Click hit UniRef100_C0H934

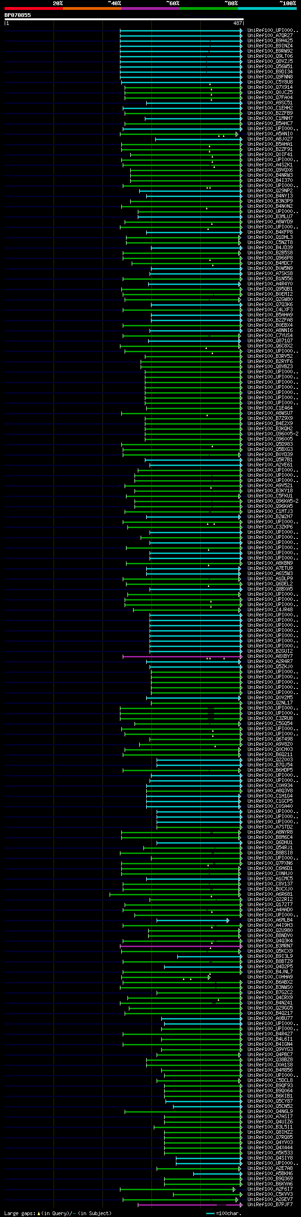(270, 786)
